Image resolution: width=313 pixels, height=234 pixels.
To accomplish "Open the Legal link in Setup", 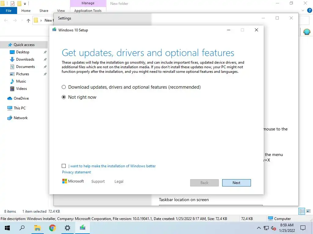I will 119,182.
